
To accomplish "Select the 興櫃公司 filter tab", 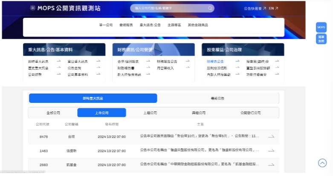I will click(199, 113).
